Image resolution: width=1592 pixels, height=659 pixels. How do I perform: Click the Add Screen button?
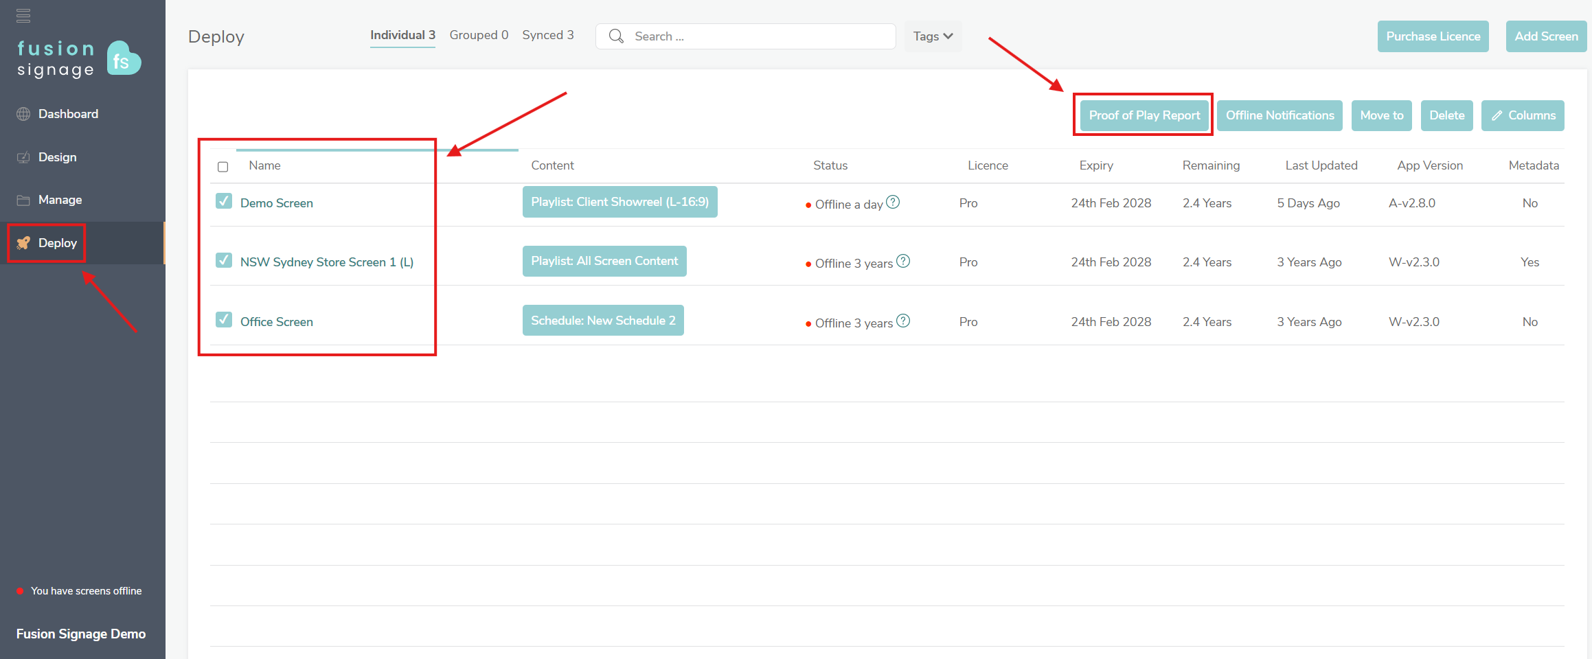click(x=1547, y=36)
